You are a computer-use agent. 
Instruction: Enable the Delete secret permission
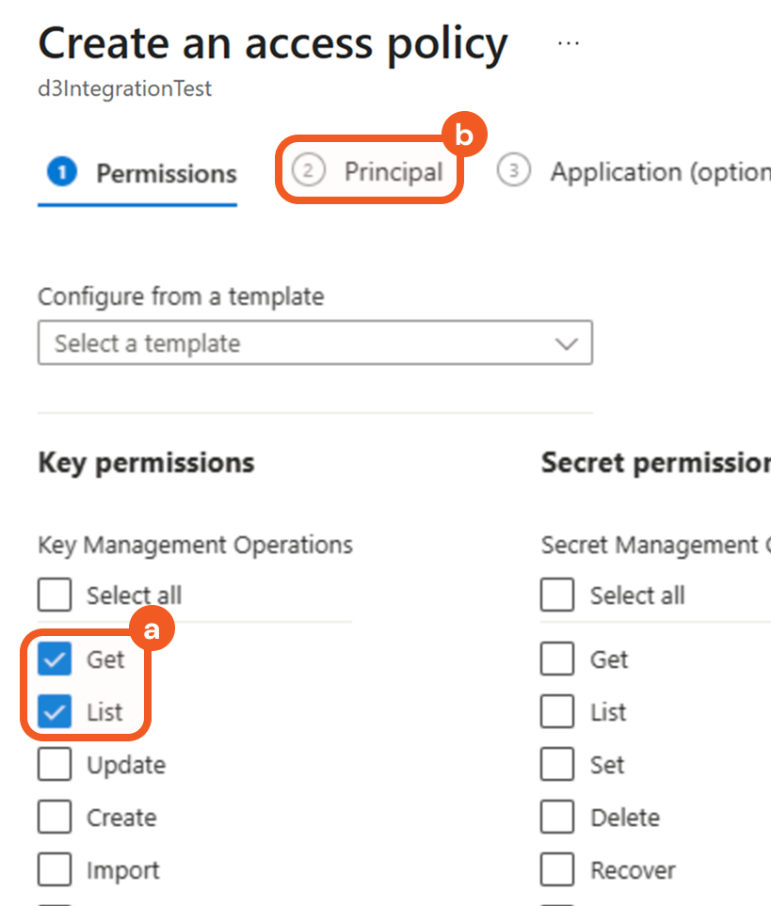coord(557,818)
